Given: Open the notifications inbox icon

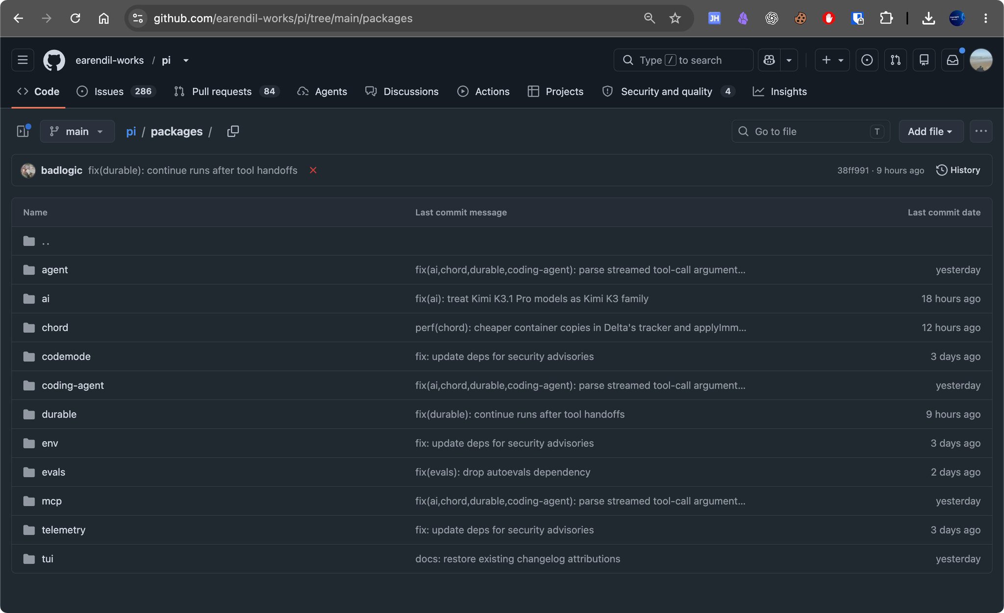Looking at the screenshot, I should tap(952, 60).
